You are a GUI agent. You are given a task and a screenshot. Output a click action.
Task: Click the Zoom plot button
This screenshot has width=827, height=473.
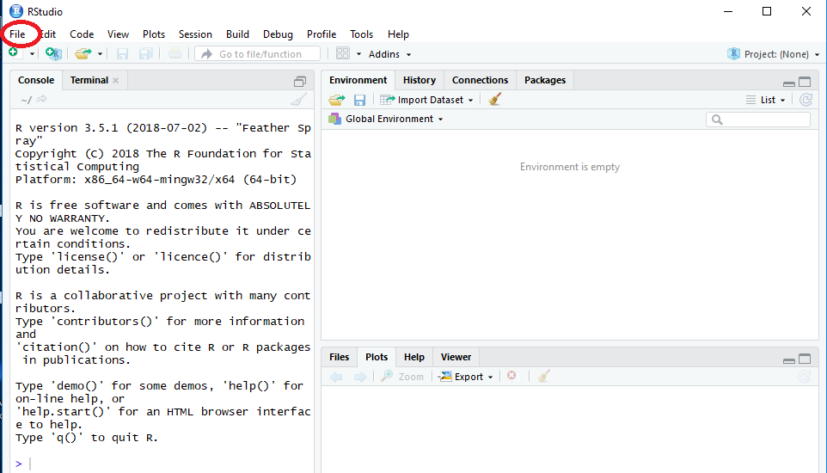[402, 377]
